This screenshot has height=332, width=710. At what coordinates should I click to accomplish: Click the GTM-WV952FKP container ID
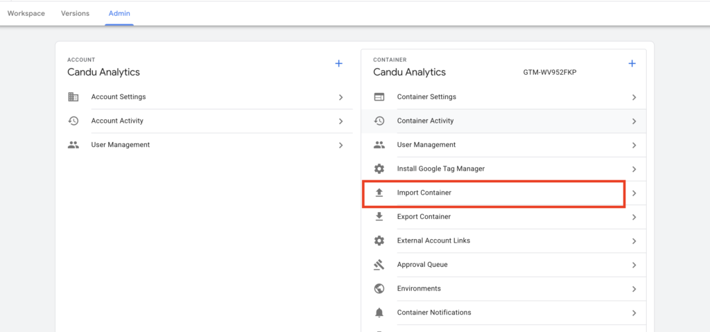[x=549, y=72]
